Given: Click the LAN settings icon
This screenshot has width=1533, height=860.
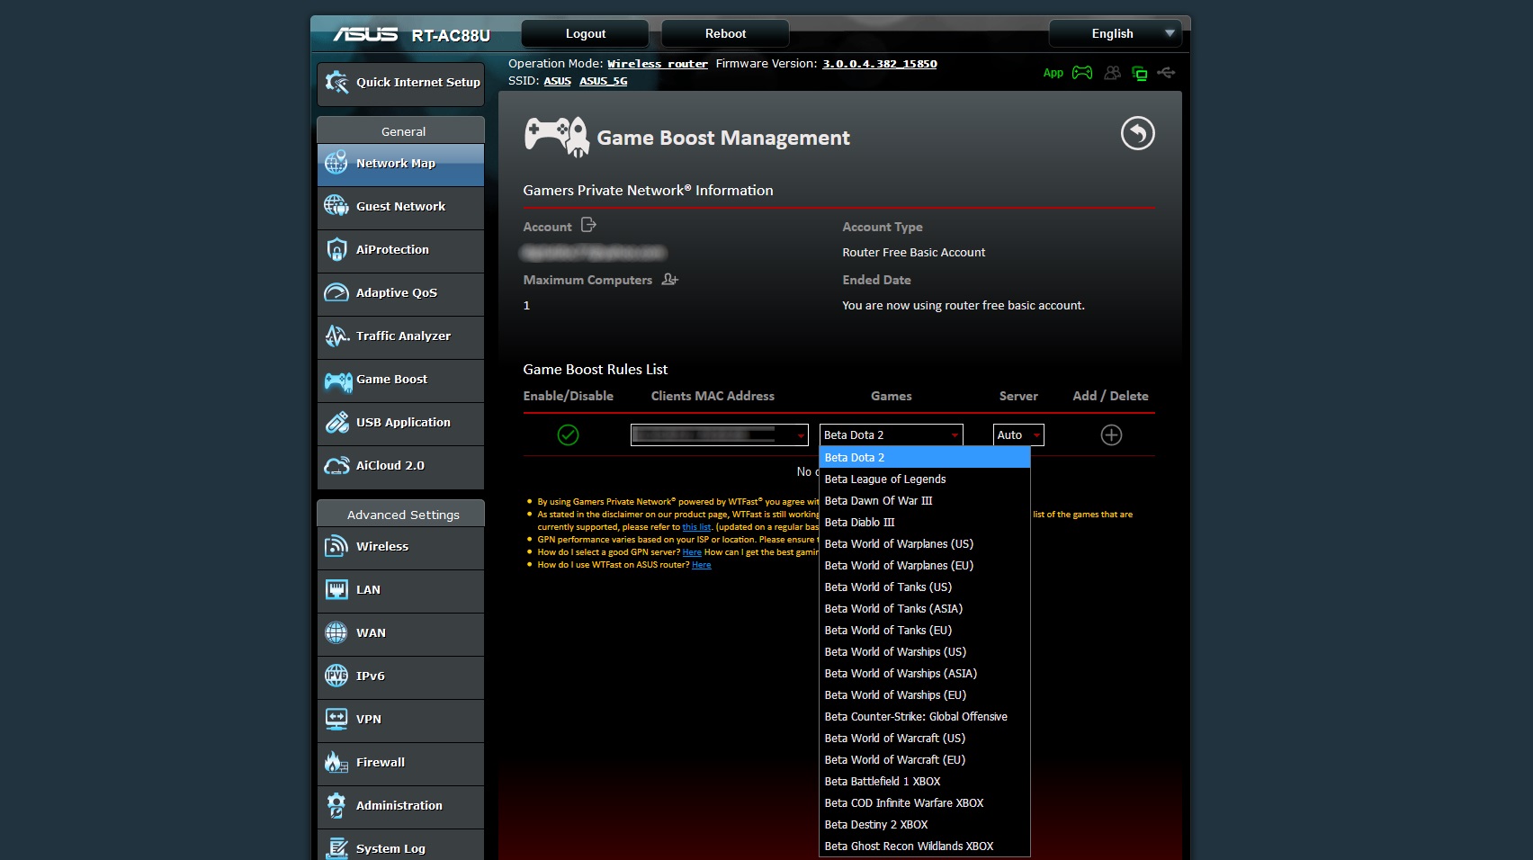Looking at the screenshot, I should 336,590.
